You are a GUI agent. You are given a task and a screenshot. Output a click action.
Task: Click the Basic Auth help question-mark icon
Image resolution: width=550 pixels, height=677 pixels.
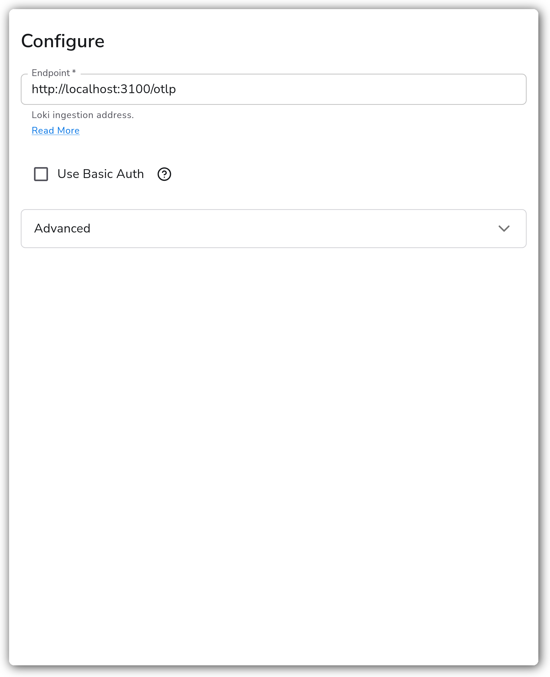[x=164, y=174]
